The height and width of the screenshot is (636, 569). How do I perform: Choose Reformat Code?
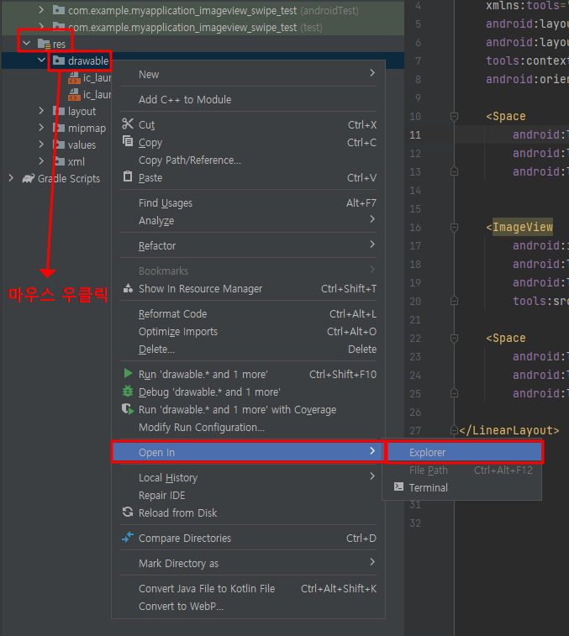point(249,314)
